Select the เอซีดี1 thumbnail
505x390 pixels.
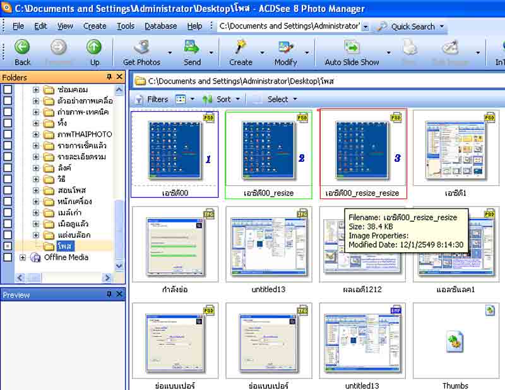pyautogui.click(x=456, y=154)
